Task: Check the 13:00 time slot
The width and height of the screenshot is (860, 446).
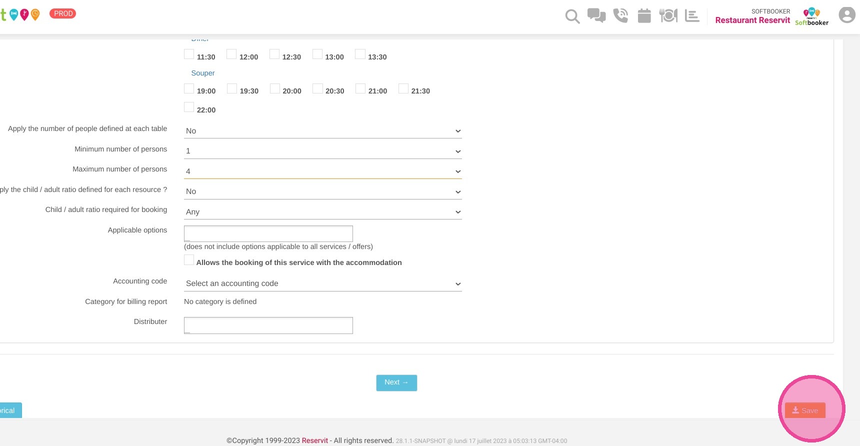Action: (317, 54)
